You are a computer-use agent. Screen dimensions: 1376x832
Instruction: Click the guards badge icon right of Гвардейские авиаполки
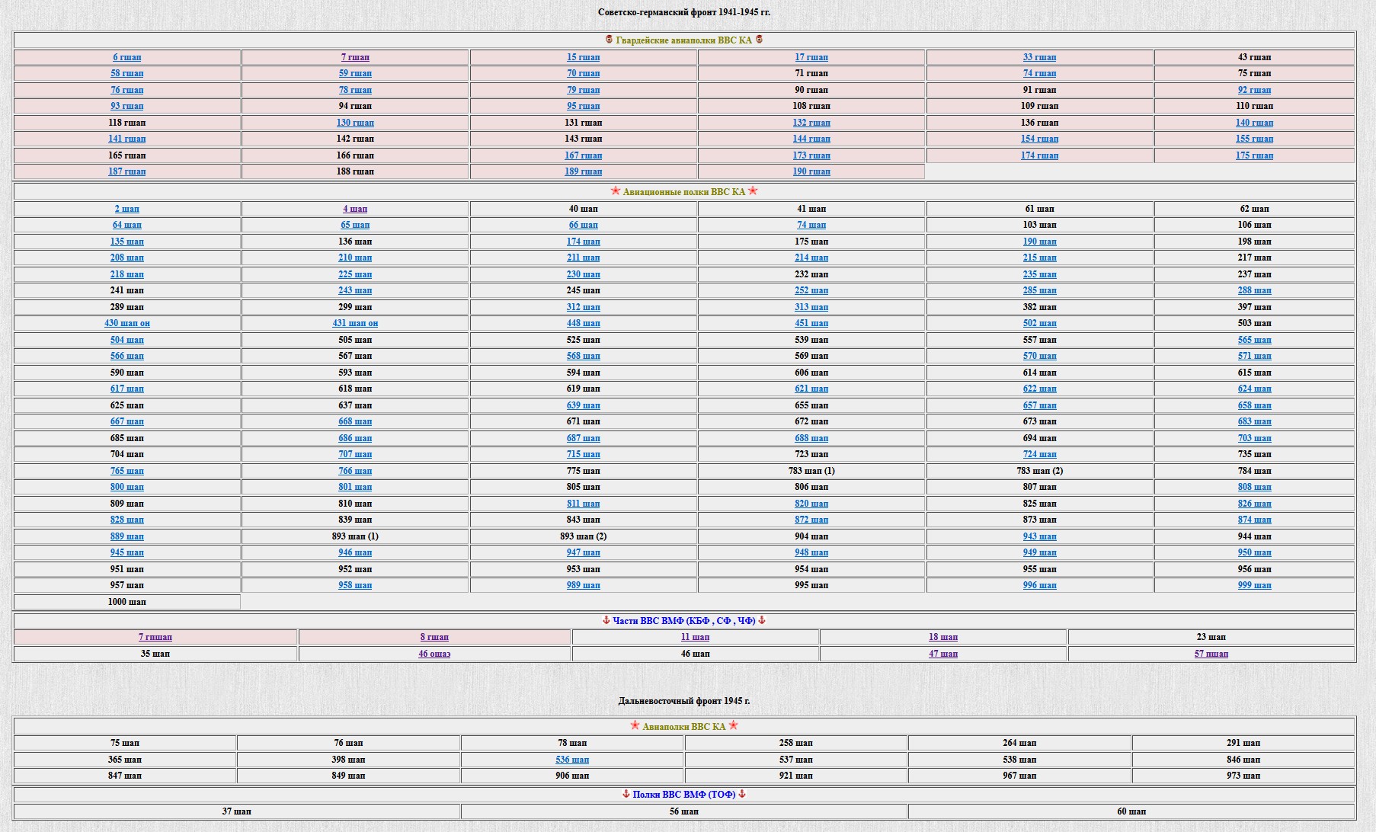point(759,40)
